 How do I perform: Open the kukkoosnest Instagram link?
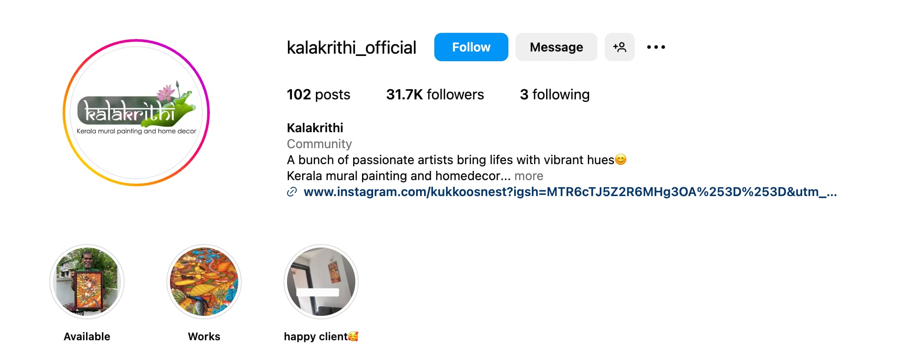coord(570,192)
